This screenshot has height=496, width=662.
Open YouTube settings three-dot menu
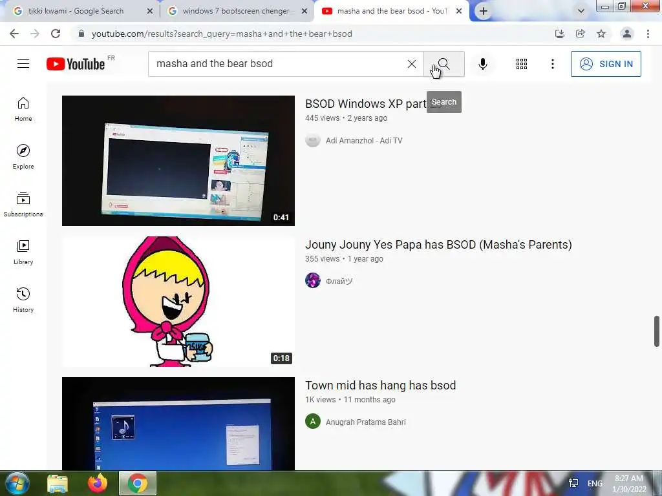(552, 64)
